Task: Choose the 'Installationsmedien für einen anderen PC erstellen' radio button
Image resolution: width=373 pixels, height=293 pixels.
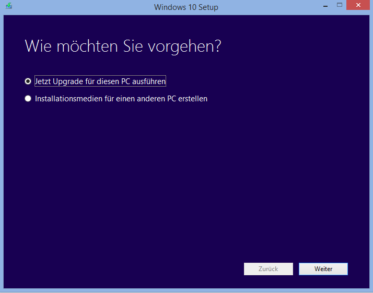Action: [28, 98]
